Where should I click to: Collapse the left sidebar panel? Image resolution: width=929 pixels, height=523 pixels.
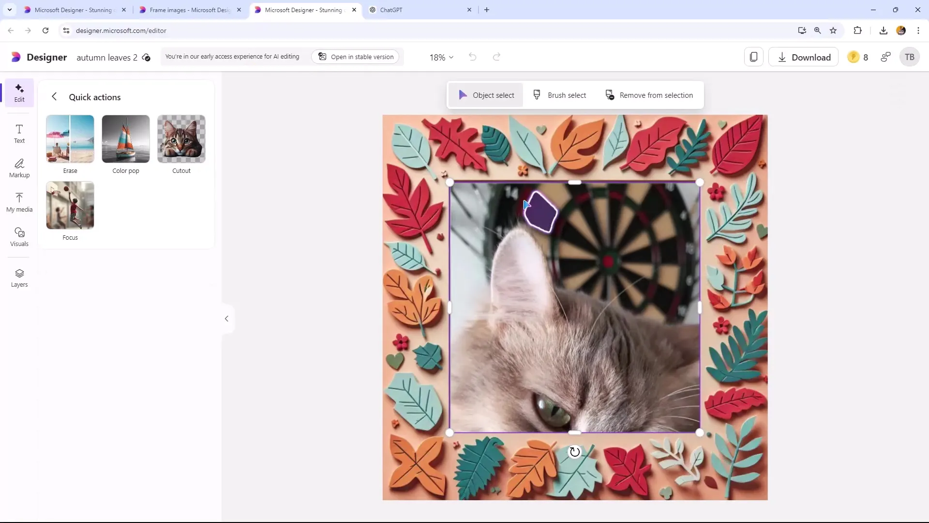coord(228,319)
